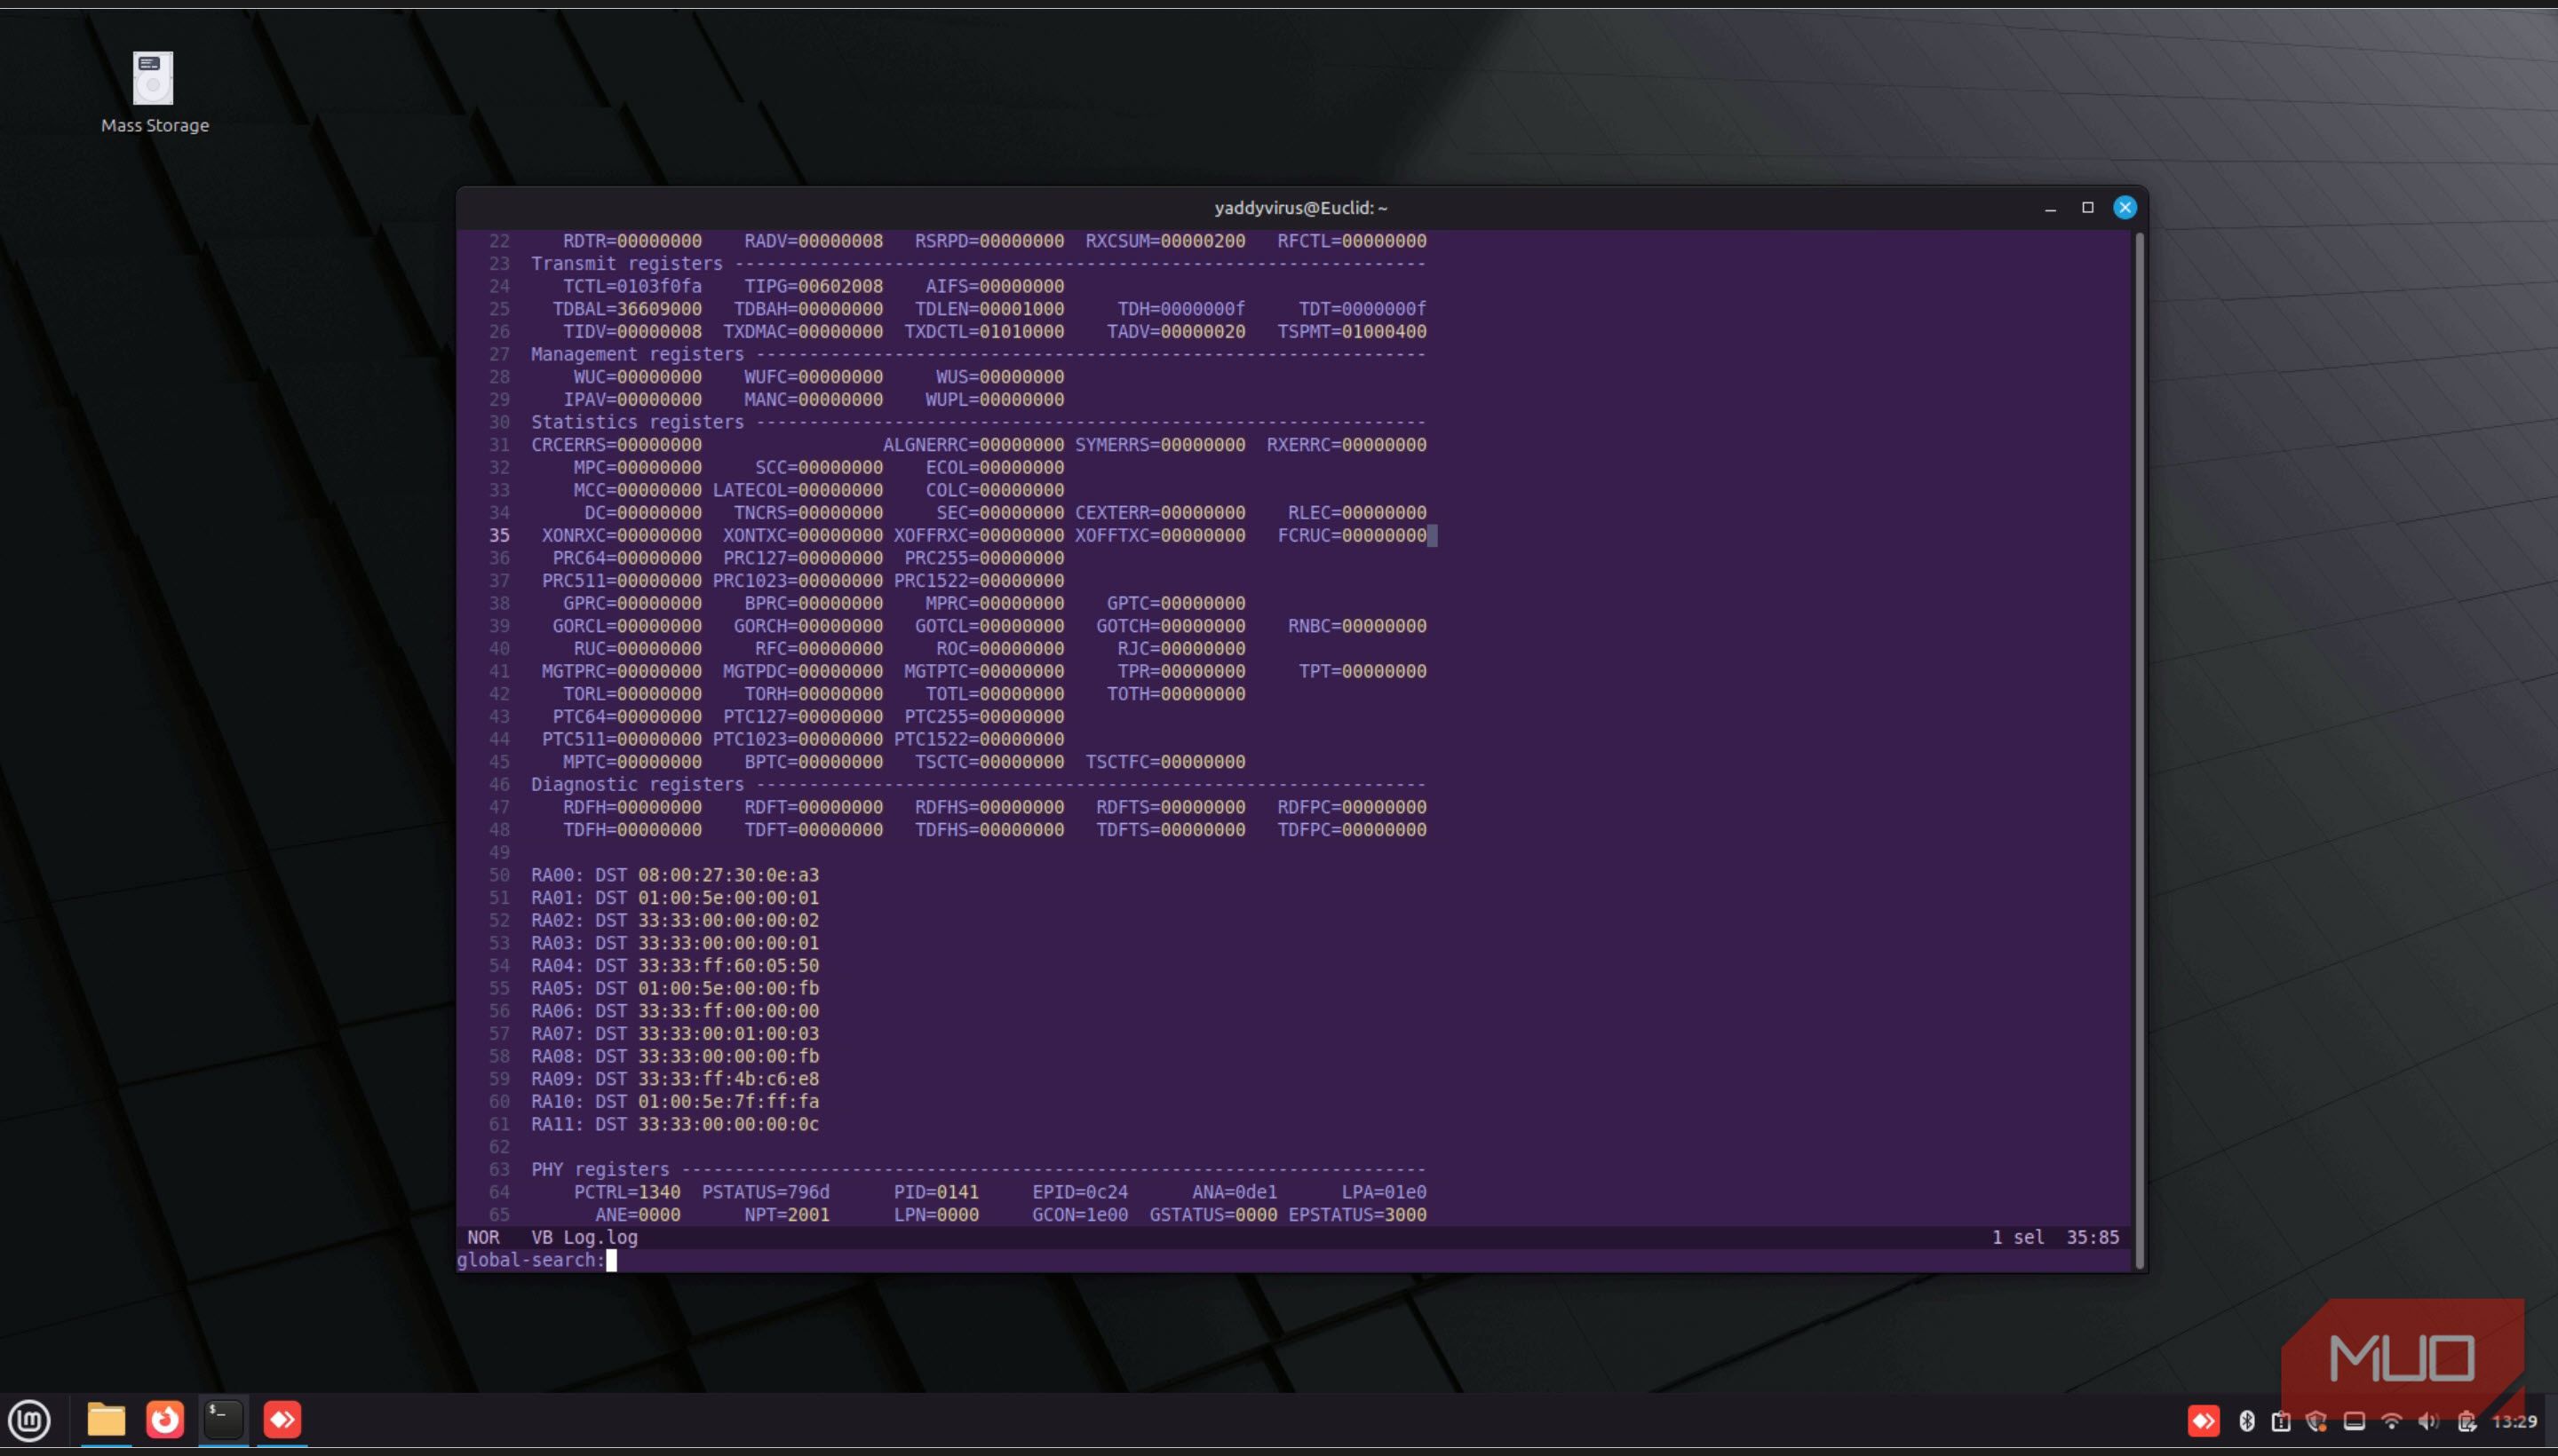
Task: Open the clipboard notification tray icon
Action: pos(2281,1421)
